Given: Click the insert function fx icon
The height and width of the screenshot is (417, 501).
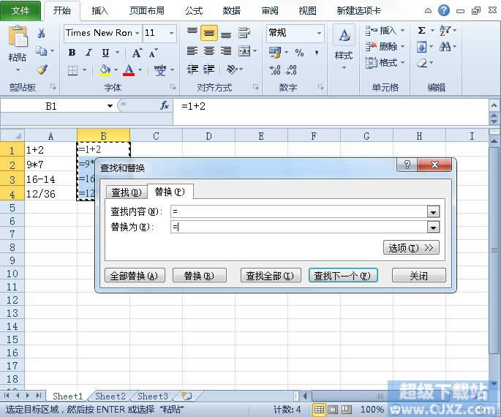Looking at the screenshot, I should (165, 106).
